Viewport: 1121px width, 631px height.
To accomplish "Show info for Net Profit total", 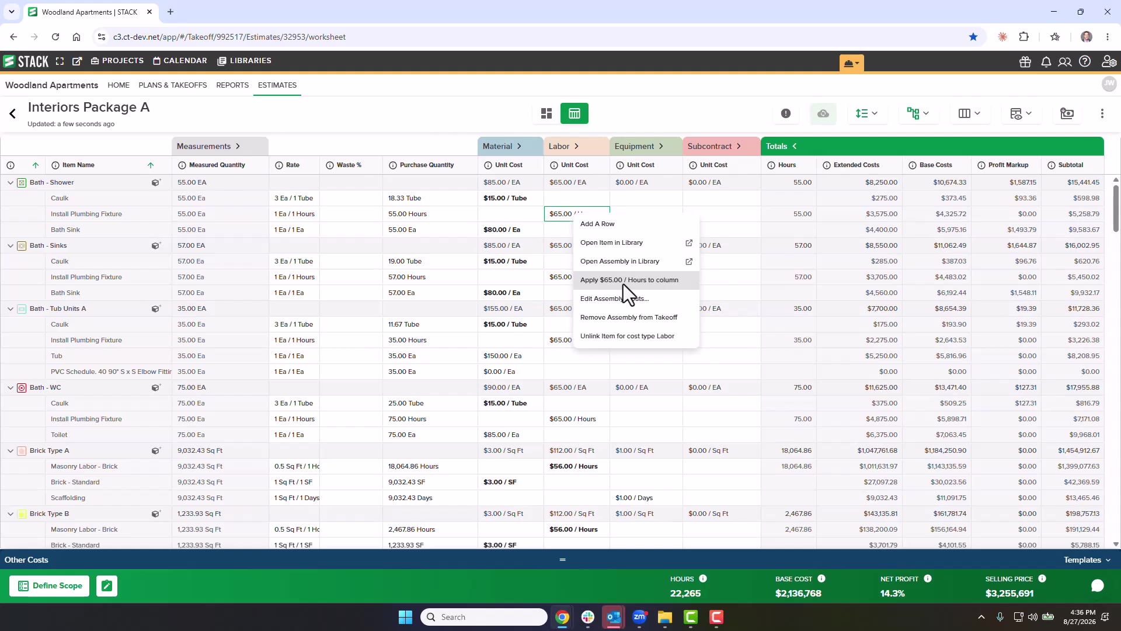I will 928,578.
